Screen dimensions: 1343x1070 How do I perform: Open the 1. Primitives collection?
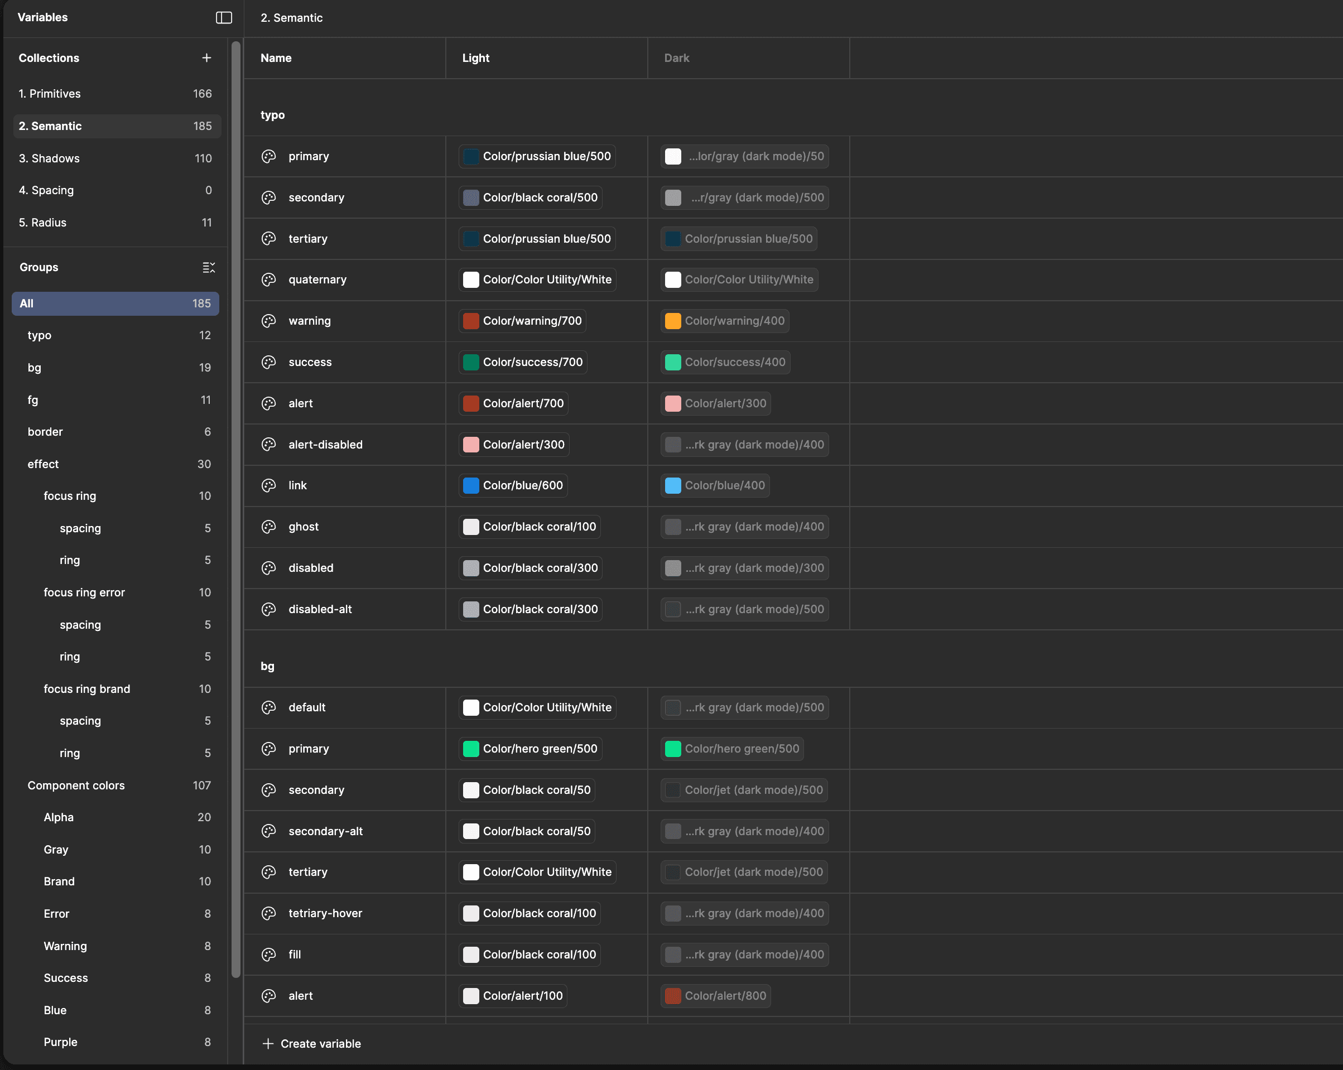50,93
